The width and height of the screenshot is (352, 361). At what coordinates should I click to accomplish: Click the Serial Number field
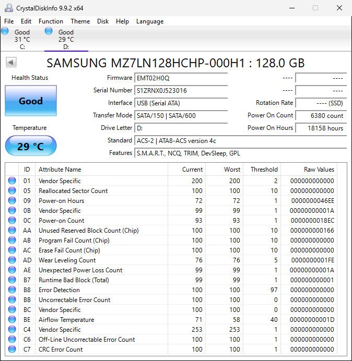tap(181, 90)
